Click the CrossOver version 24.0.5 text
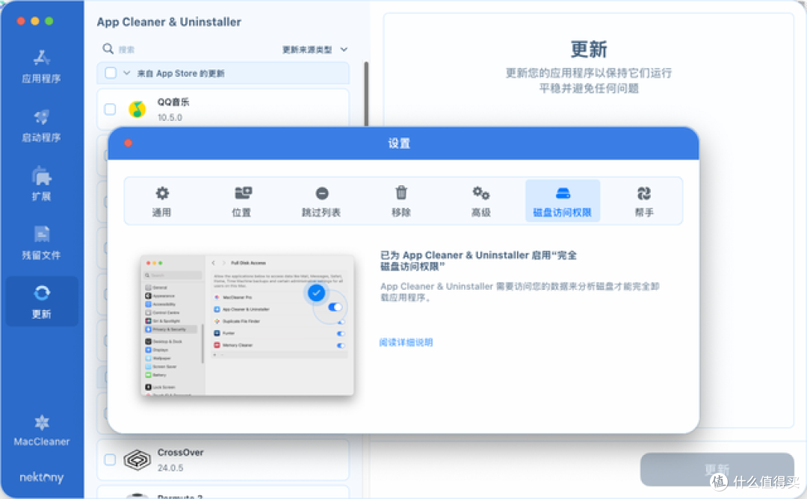This screenshot has height=499, width=807. (170, 468)
